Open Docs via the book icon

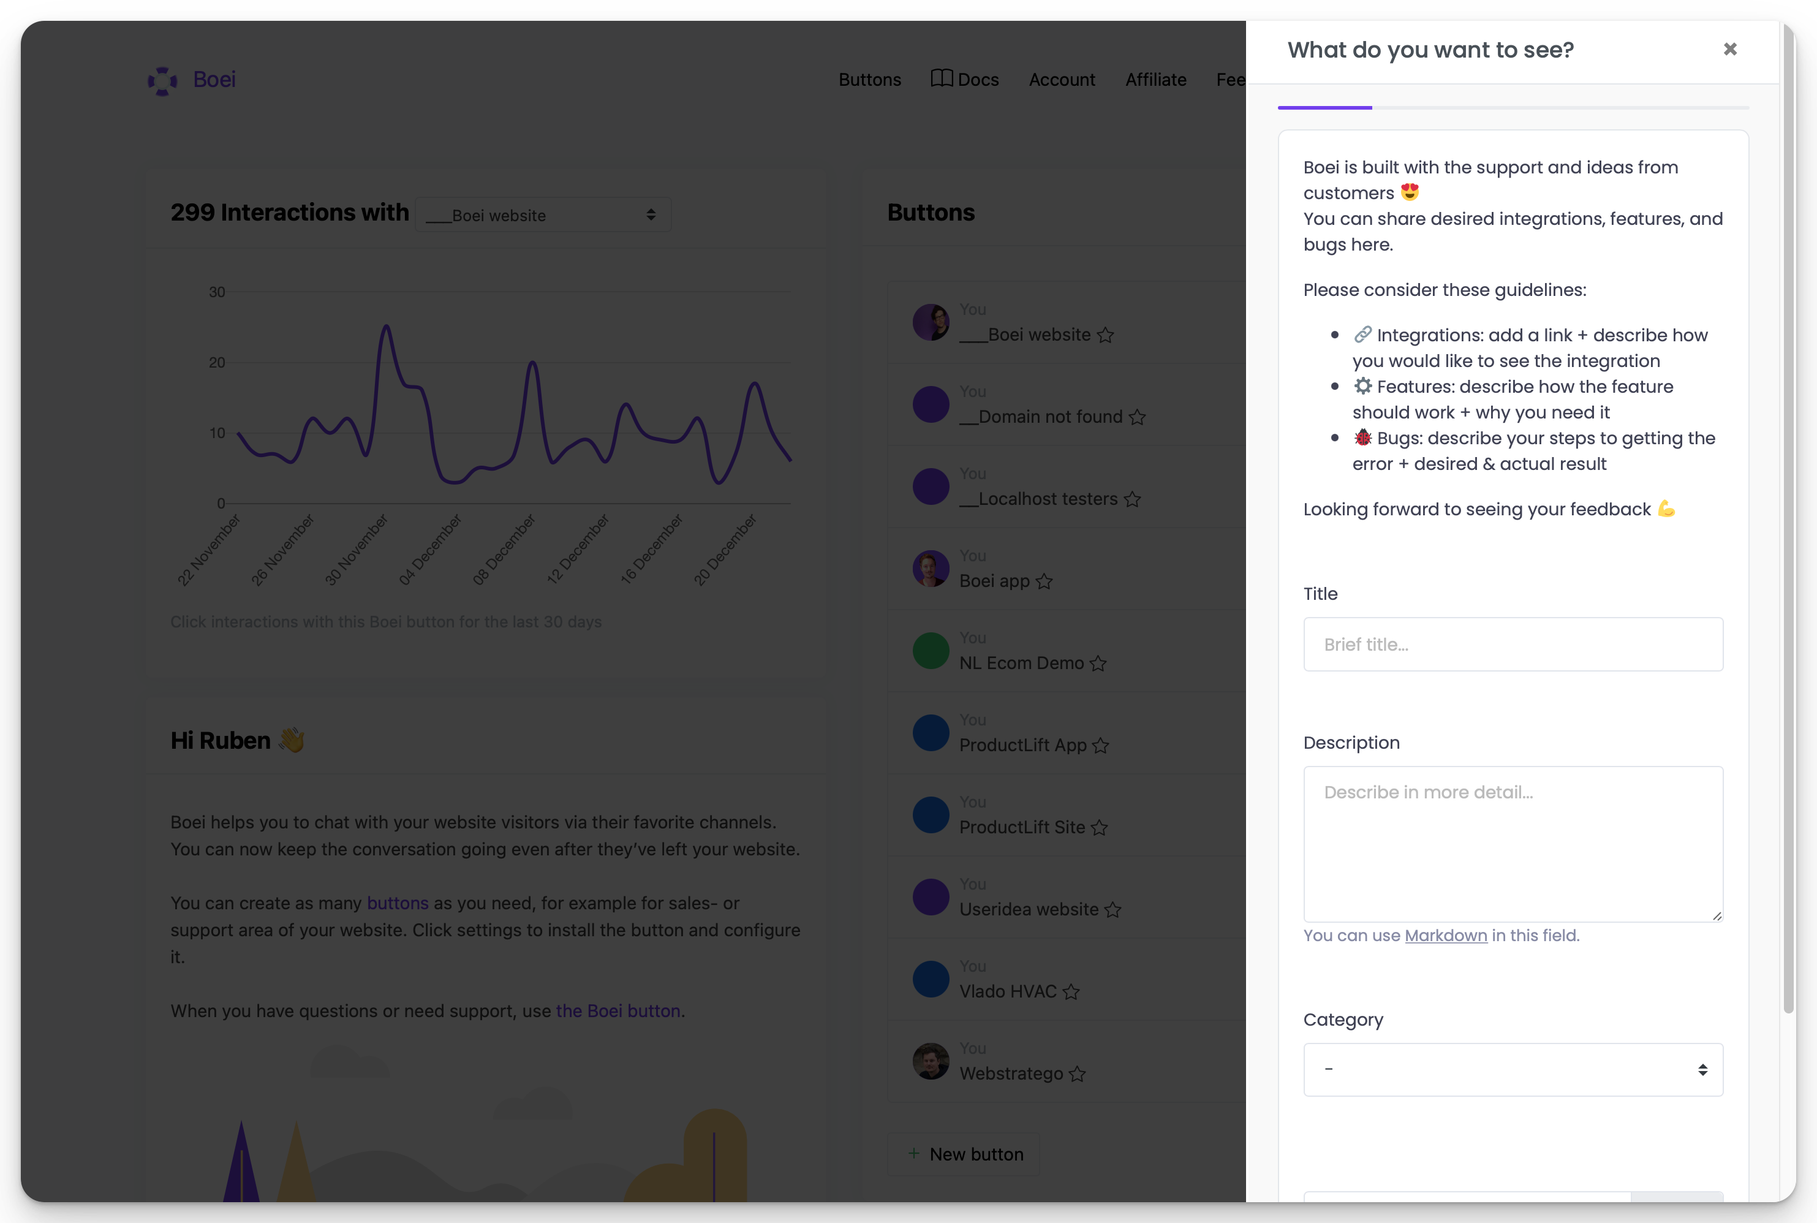click(x=942, y=79)
